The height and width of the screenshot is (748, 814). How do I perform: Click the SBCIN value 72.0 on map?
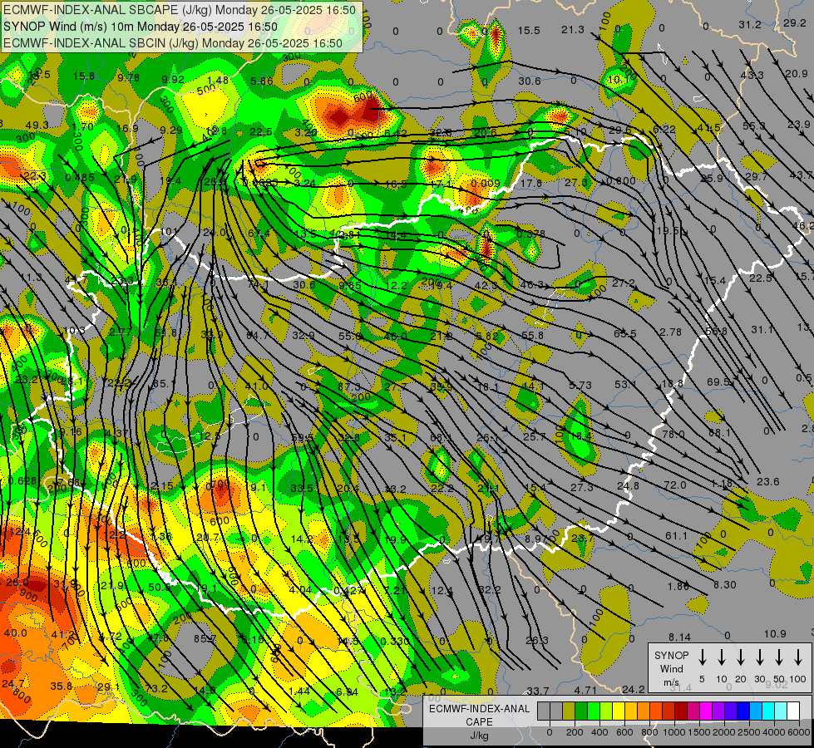click(675, 485)
